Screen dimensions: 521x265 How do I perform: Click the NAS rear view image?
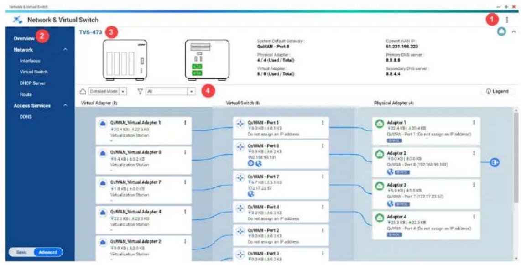(x=207, y=60)
